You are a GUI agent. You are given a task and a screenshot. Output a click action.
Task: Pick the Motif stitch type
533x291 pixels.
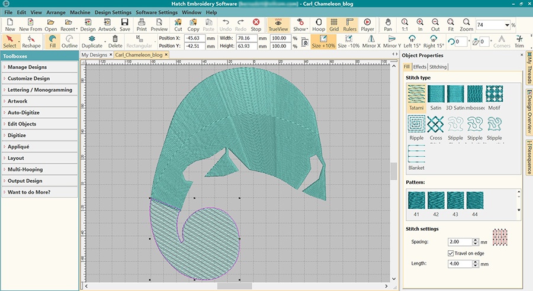[494, 97]
